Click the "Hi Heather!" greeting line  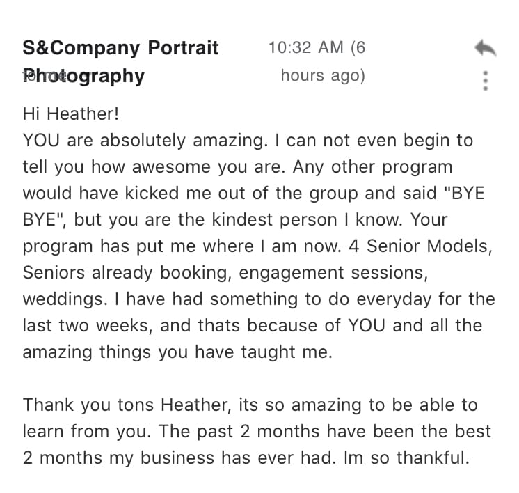(x=71, y=114)
